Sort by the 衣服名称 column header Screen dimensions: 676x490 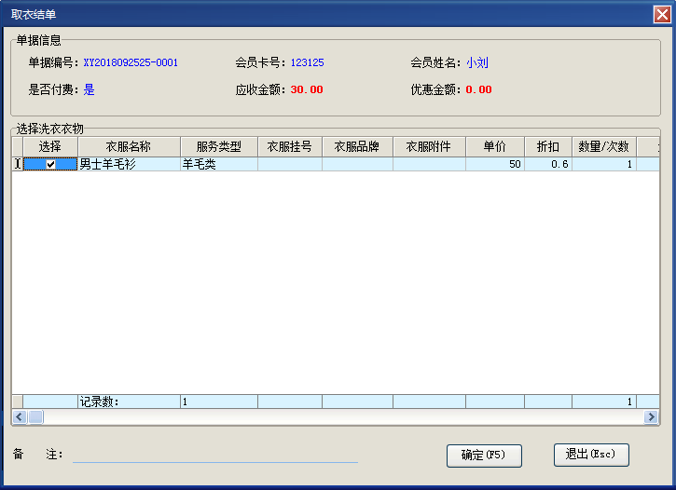click(129, 147)
